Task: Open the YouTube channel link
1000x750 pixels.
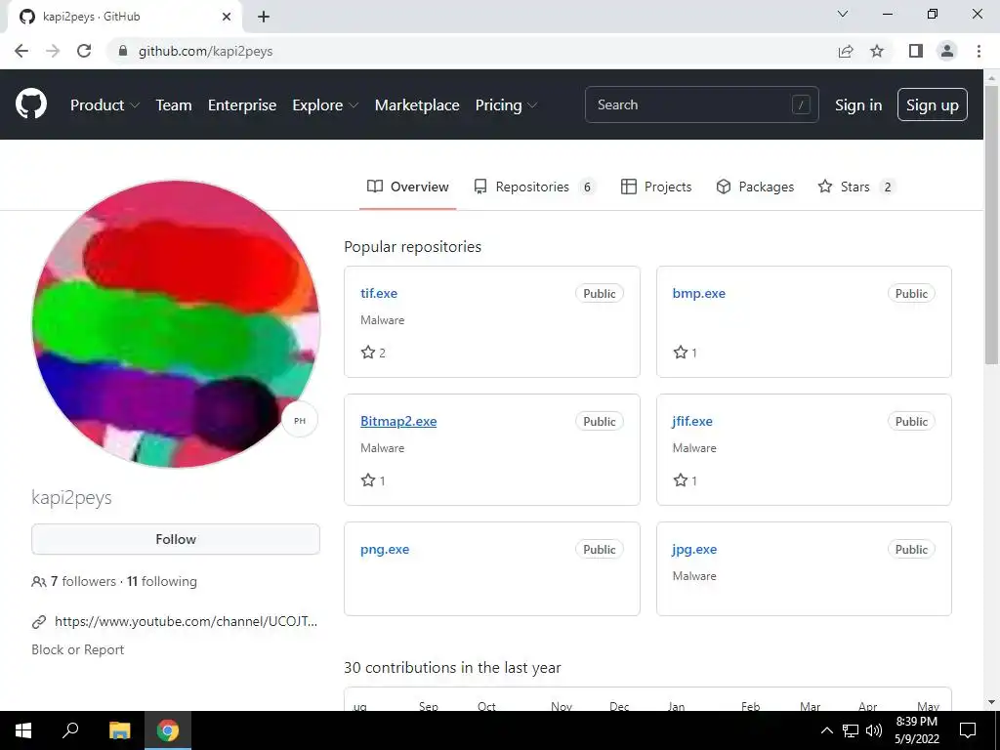Action: coord(186,621)
